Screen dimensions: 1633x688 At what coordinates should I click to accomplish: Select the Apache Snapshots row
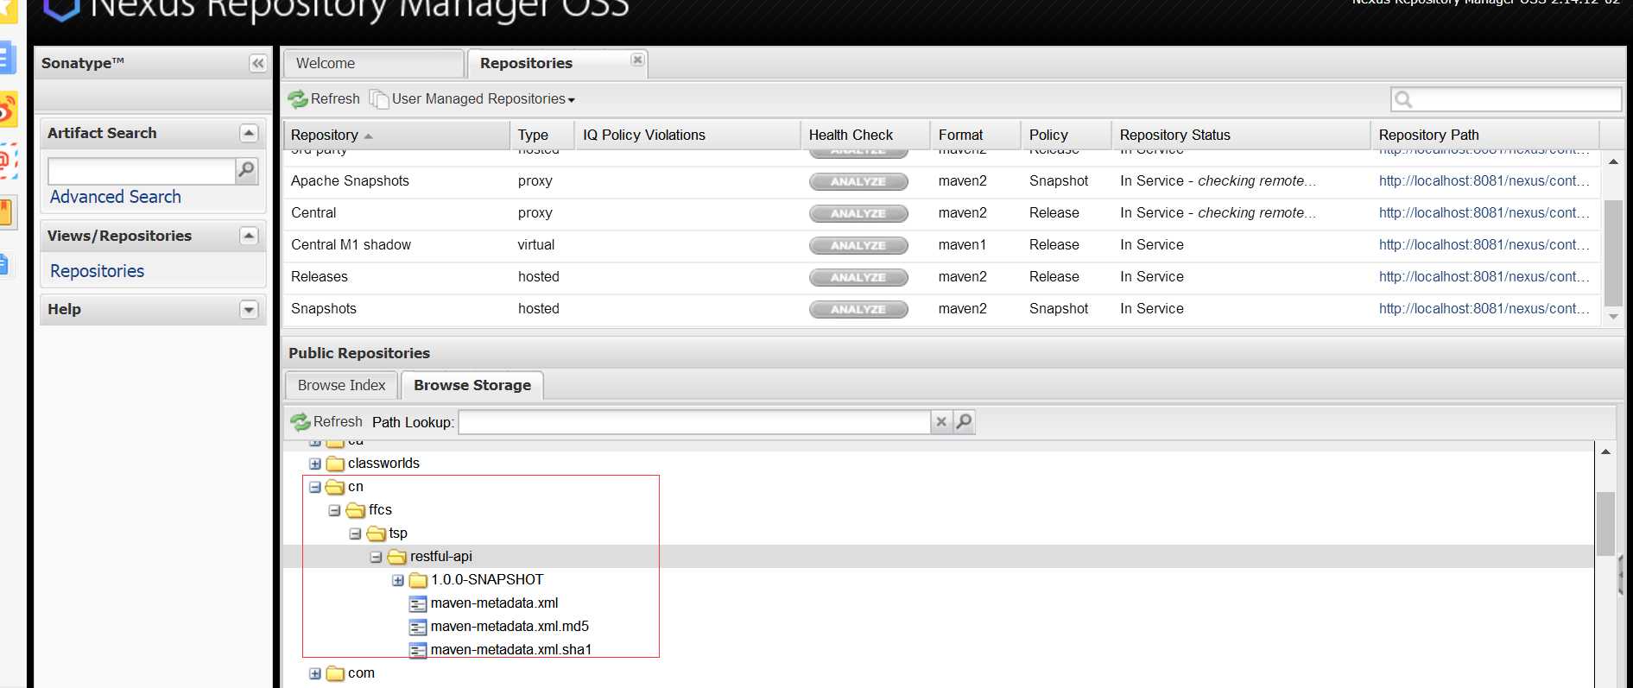[942, 180]
